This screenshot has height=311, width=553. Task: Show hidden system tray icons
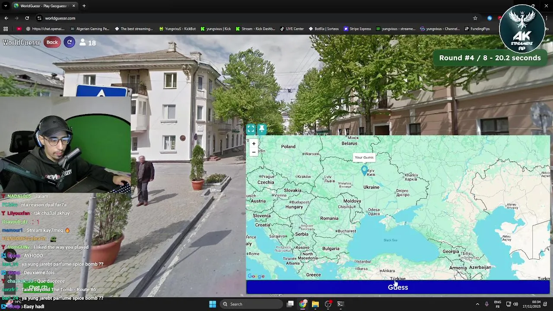[477, 304]
